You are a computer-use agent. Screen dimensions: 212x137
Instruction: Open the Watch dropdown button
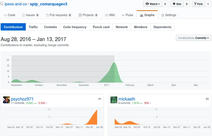153,4
